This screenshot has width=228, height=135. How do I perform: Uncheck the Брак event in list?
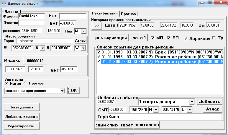(x=99, y=52)
